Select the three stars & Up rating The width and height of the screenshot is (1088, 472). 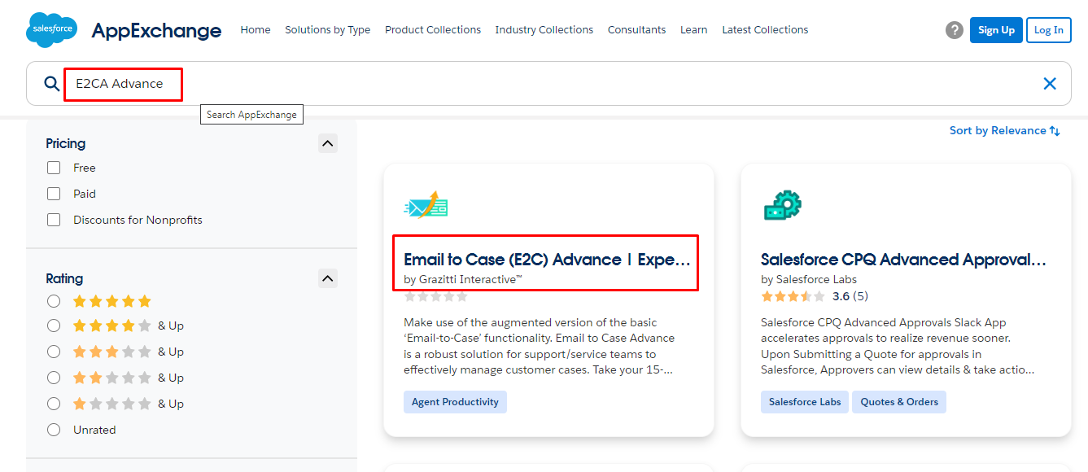pyautogui.click(x=54, y=352)
